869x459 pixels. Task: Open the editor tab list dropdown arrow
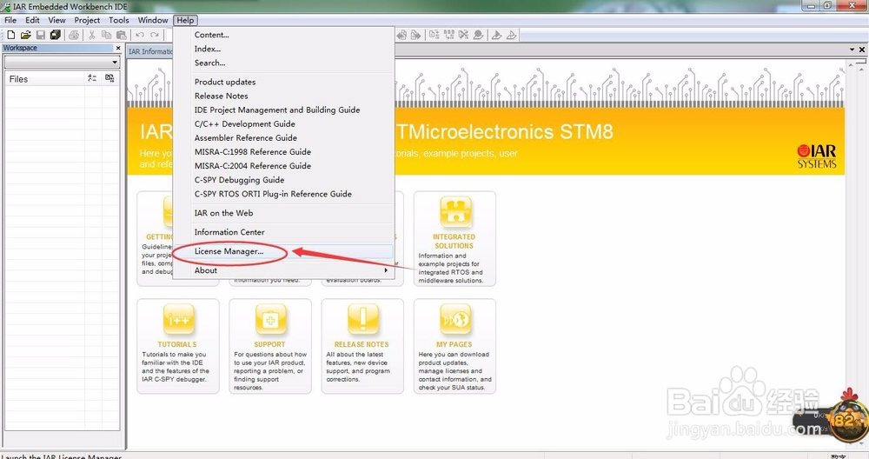pyautogui.click(x=852, y=50)
